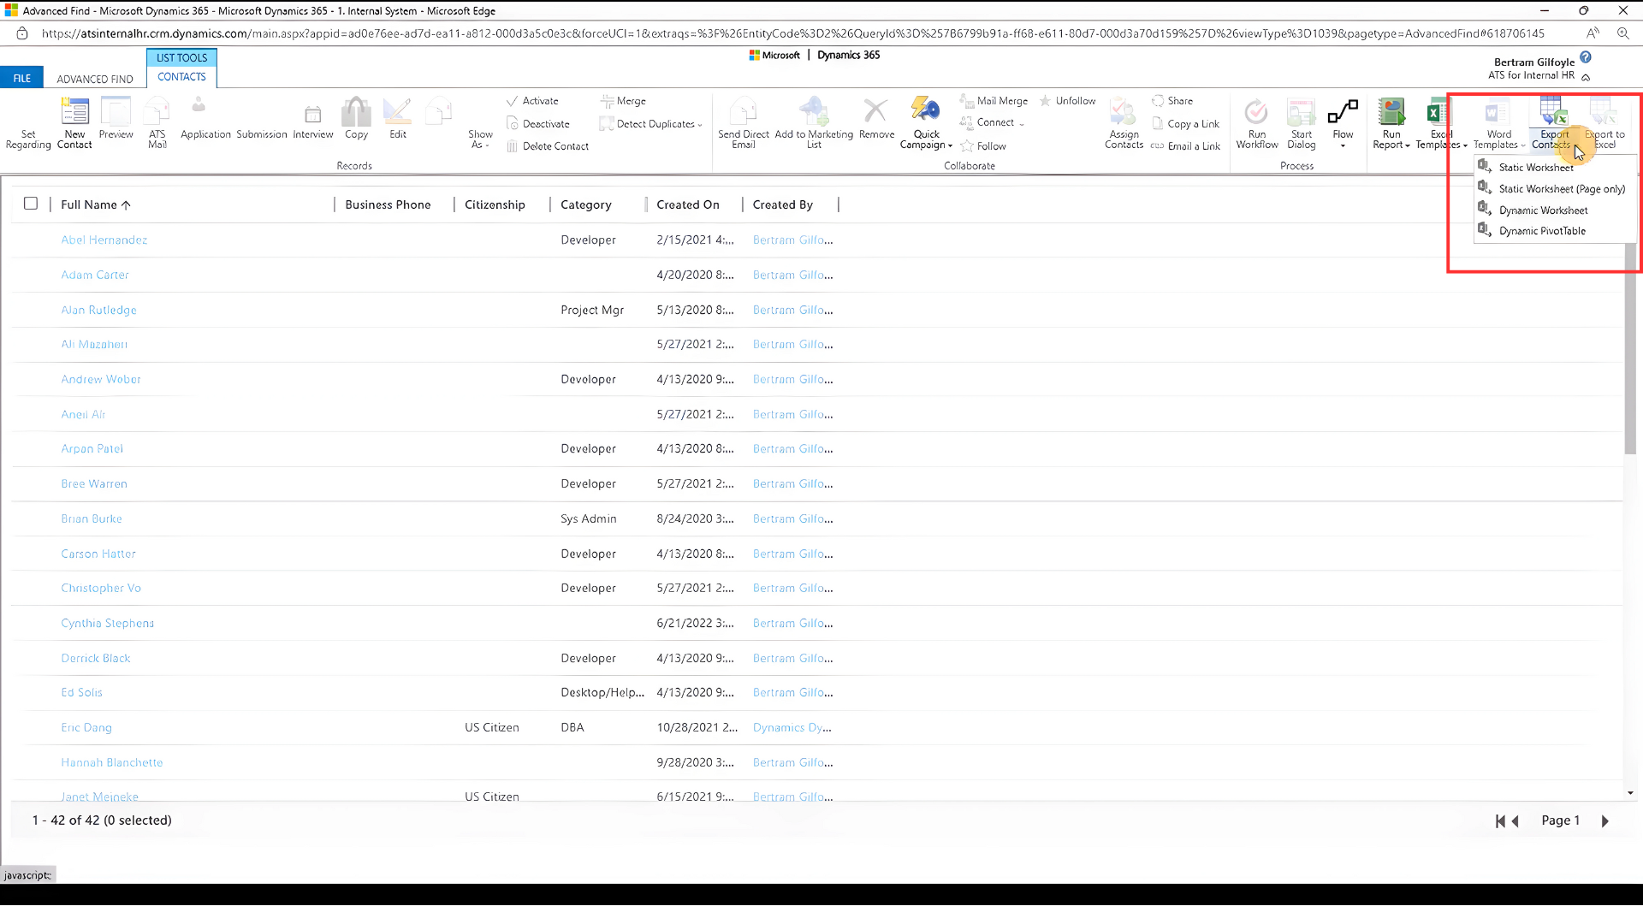Click Add to Marketing List icon
Viewport: 1643px width, 924px height.
814,124
